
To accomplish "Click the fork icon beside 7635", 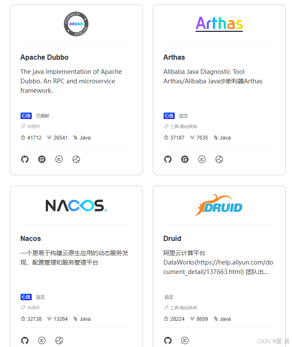I will click(x=192, y=137).
